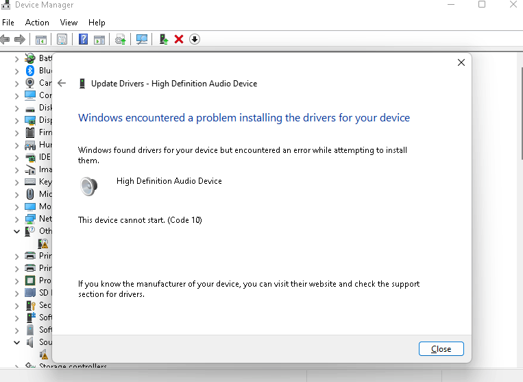
Task: Select the IDE tree item label
Action: [x=45, y=157]
